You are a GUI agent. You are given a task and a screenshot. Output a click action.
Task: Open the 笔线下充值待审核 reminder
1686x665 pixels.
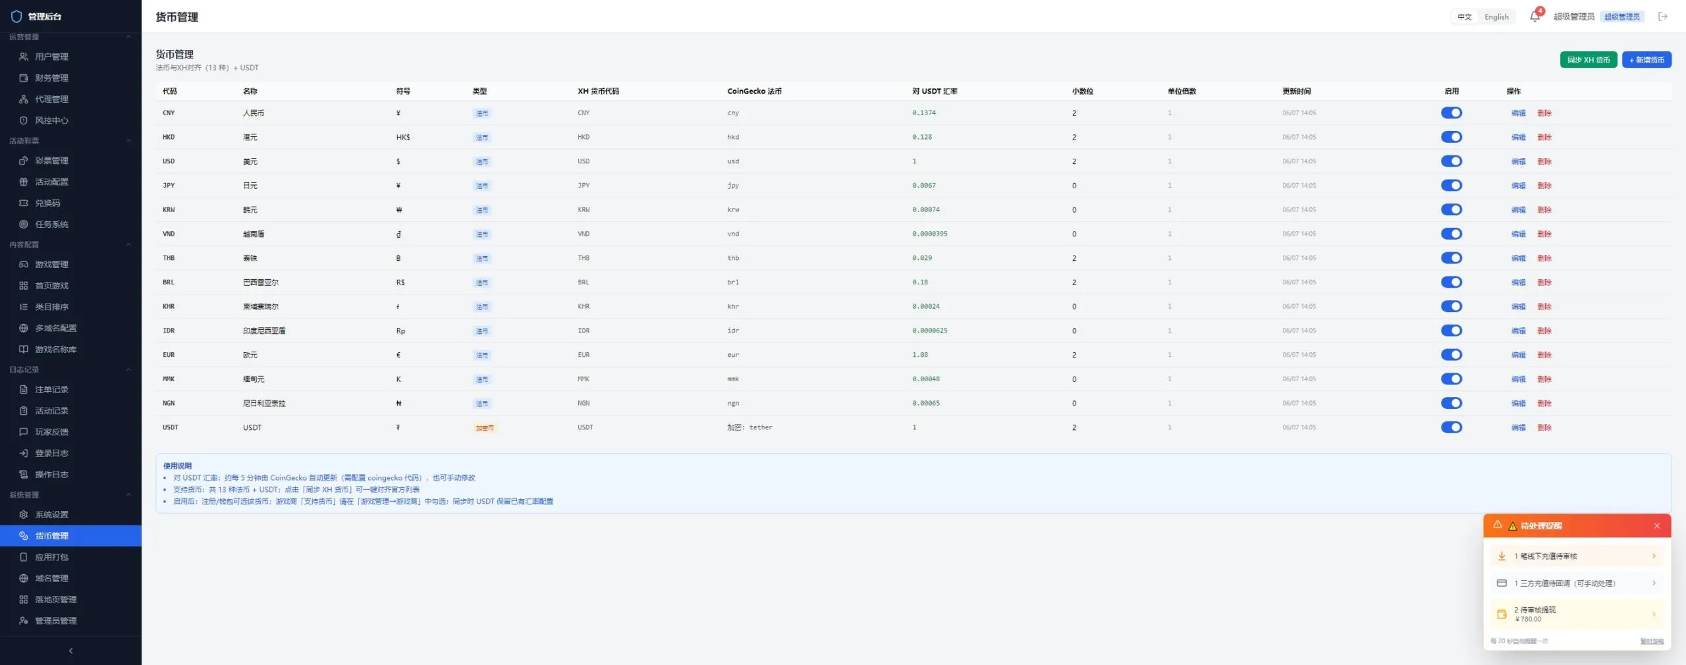click(1577, 556)
